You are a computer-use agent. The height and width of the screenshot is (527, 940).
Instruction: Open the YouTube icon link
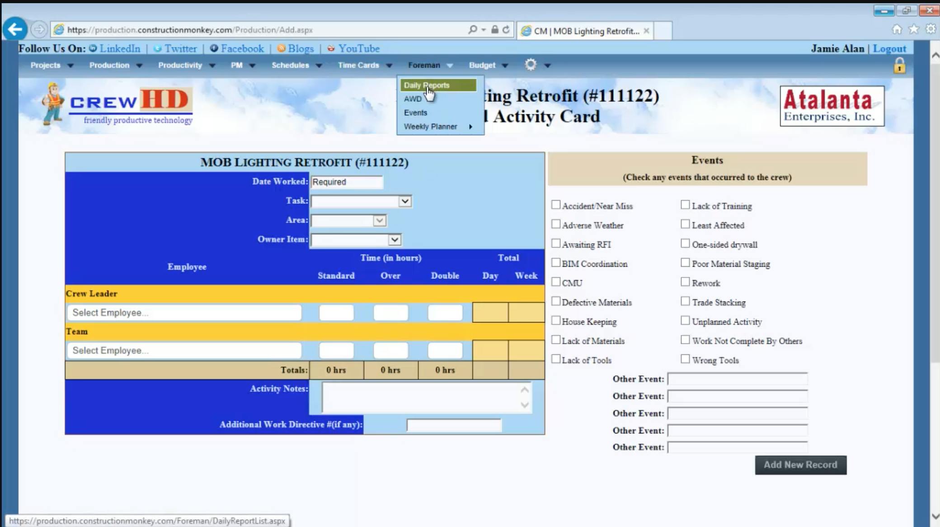pos(330,48)
